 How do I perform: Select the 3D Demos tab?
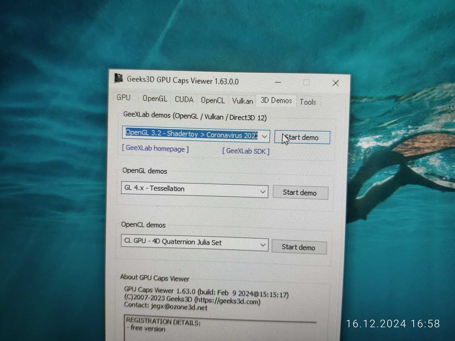pyautogui.click(x=276, y=101)
